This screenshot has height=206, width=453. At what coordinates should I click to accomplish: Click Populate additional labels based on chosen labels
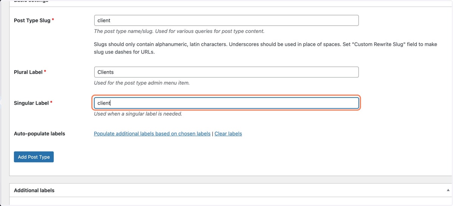point(152,133)
